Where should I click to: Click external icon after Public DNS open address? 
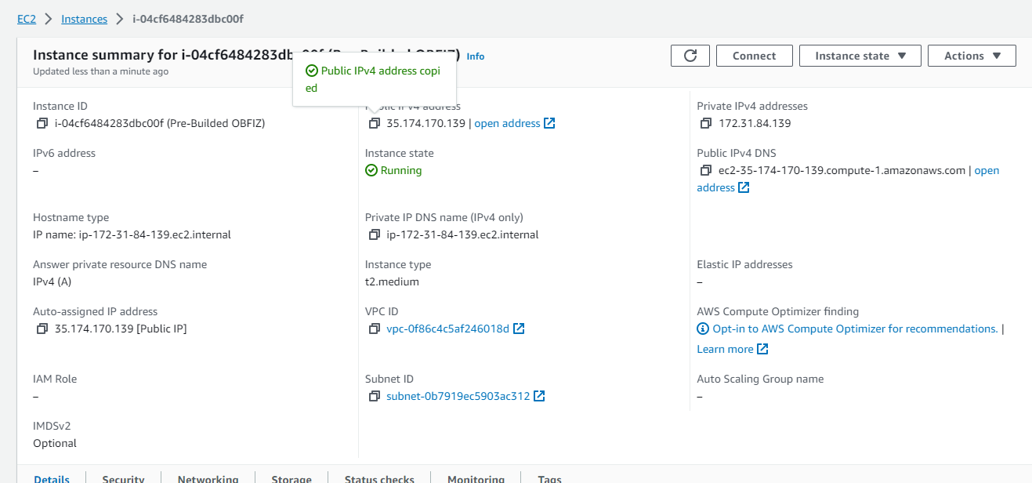pos(744,187)
